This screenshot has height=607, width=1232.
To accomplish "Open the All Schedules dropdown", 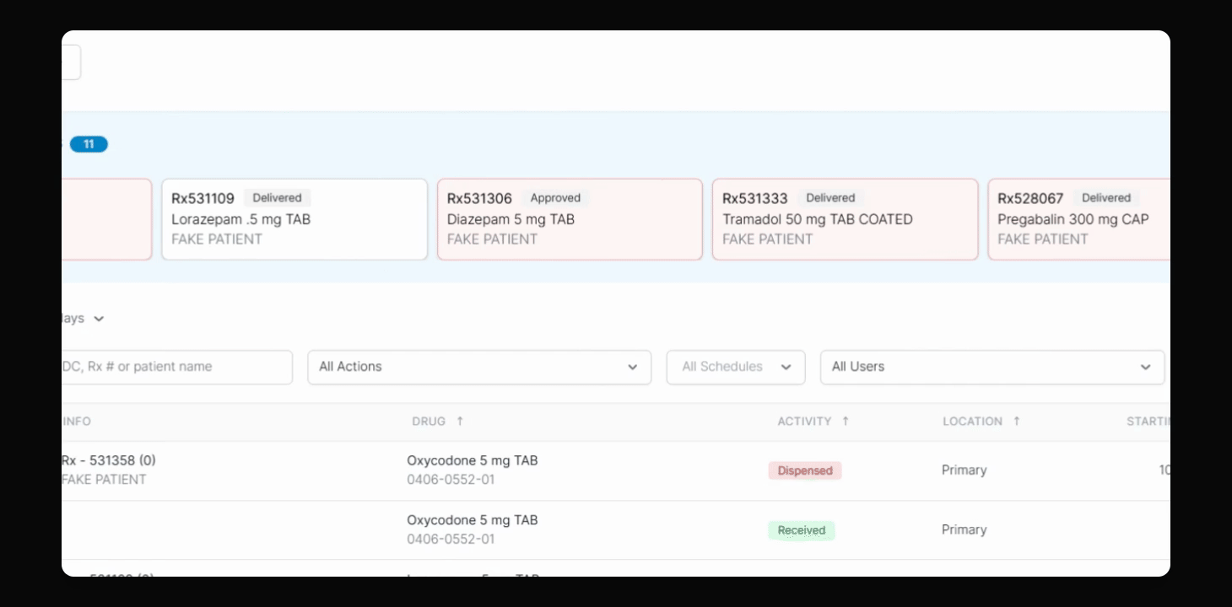I will coord(736,367).
